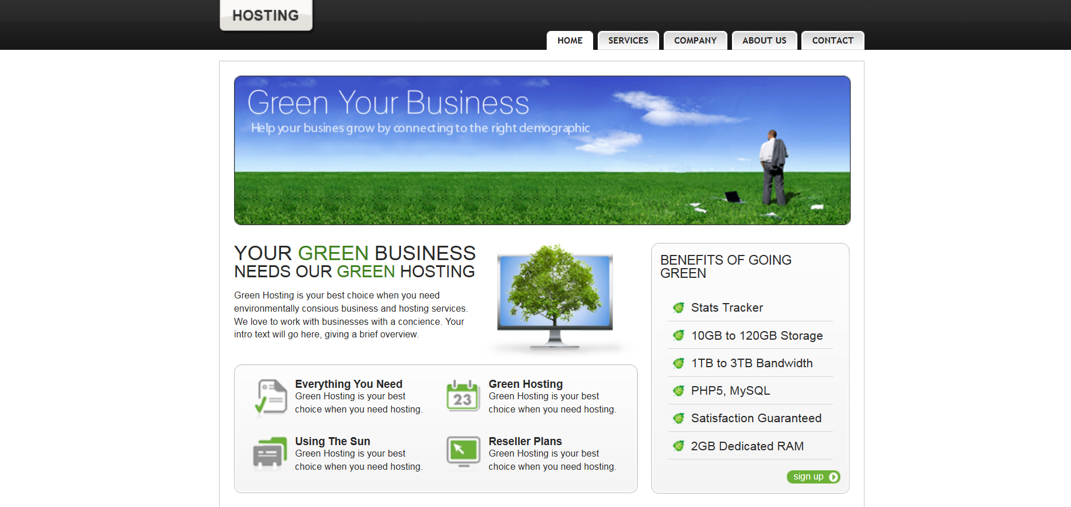Click the leaf icon next to Stats Tracker
Screen dimensions: 1071x507
point(679,308)
